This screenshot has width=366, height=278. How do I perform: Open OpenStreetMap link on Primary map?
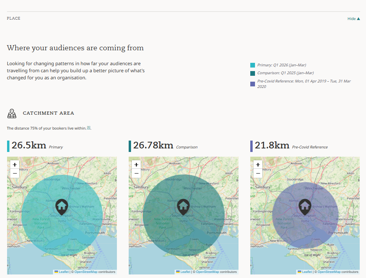86,272
